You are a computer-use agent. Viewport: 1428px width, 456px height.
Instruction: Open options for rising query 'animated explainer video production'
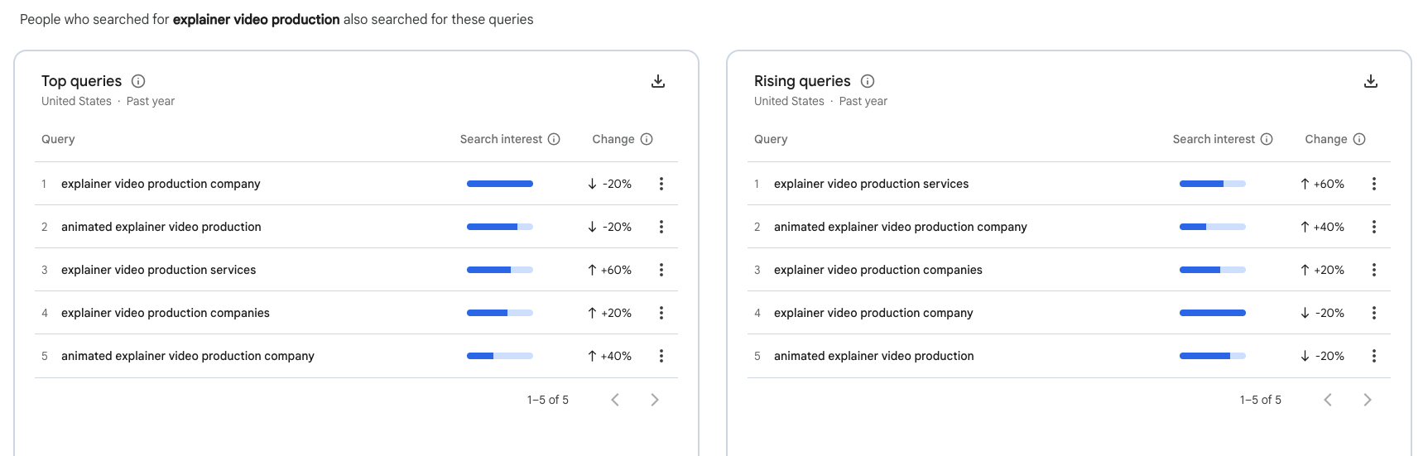pyautogui.click(x=1373, y=356)
